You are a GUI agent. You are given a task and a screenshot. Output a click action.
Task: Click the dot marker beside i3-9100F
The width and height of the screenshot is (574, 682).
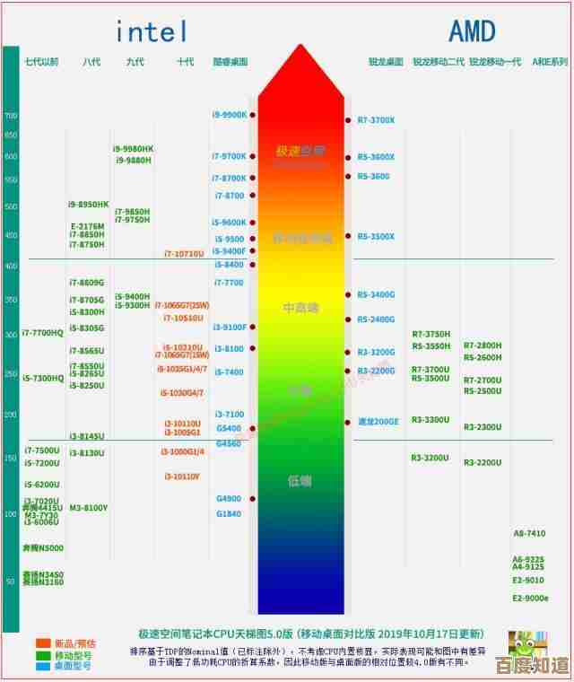[x=253, y=328]
